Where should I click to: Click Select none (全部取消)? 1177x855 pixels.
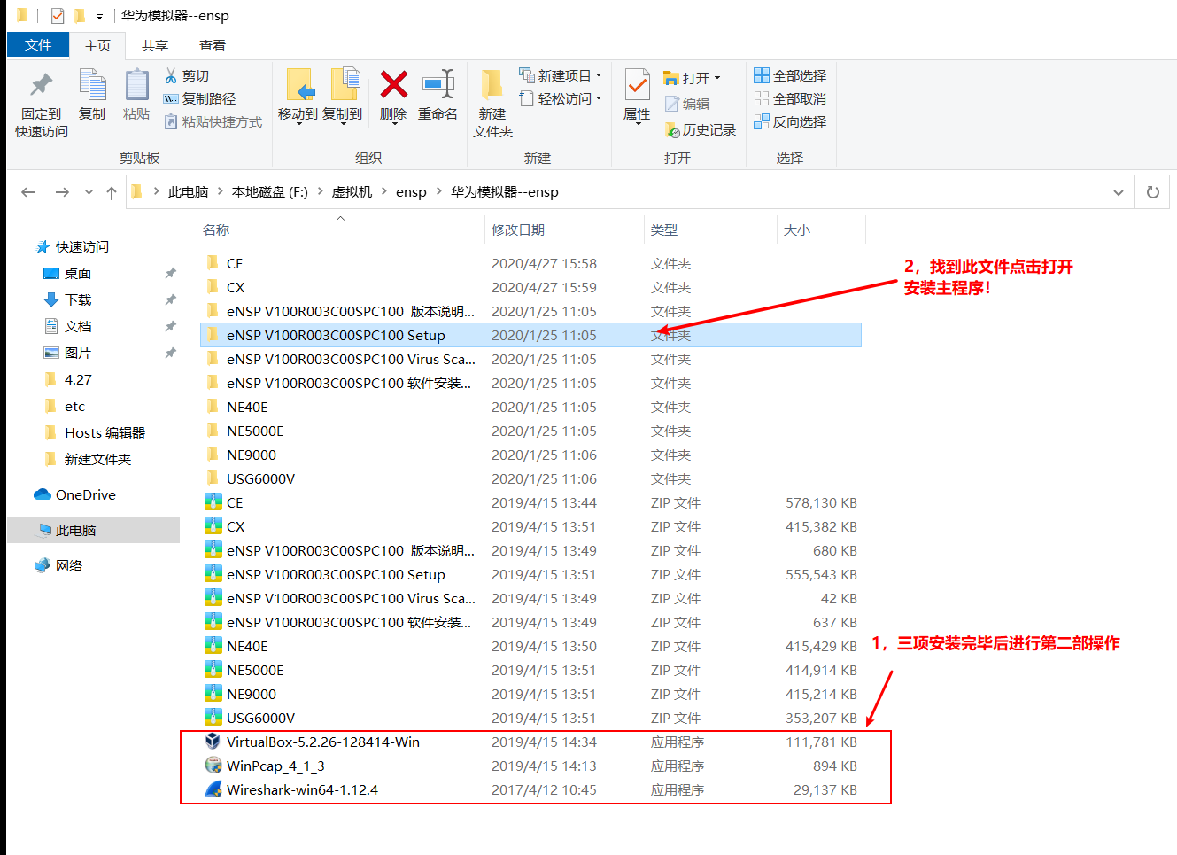pyautogui.click(x=790, y=98)
